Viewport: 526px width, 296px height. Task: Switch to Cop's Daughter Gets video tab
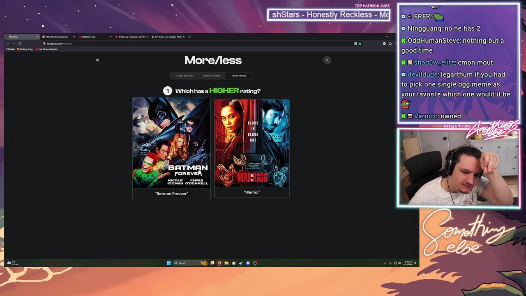click(x=131, y=37)
